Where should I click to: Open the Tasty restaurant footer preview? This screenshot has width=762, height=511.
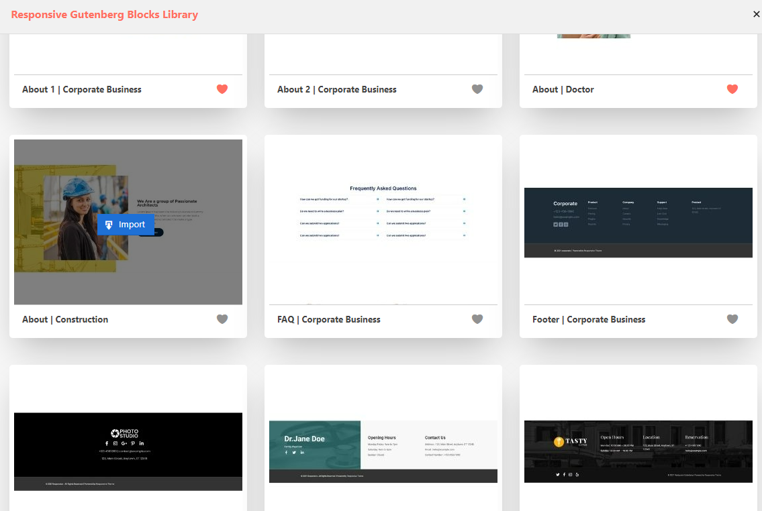(x=638, y=451)
